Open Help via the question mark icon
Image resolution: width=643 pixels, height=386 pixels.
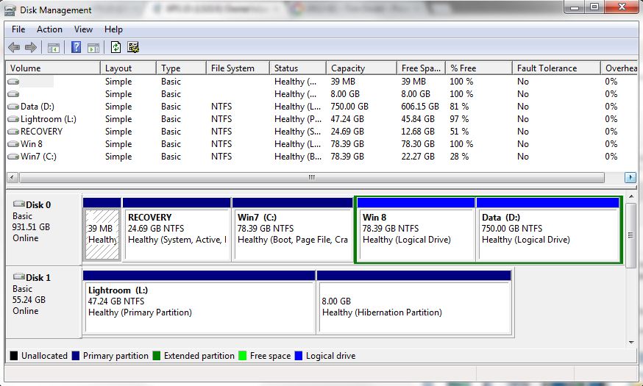coord(76,48)
